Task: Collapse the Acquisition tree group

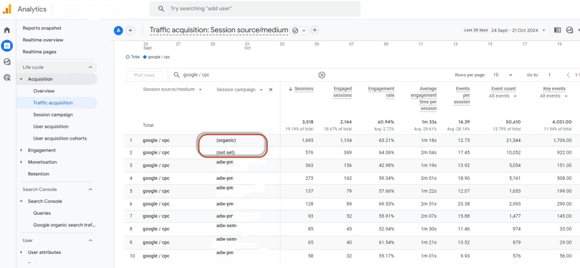Action: point(22,79)
